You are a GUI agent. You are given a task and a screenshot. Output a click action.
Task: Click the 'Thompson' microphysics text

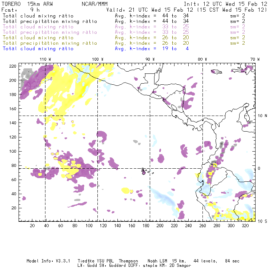(128, 261)
